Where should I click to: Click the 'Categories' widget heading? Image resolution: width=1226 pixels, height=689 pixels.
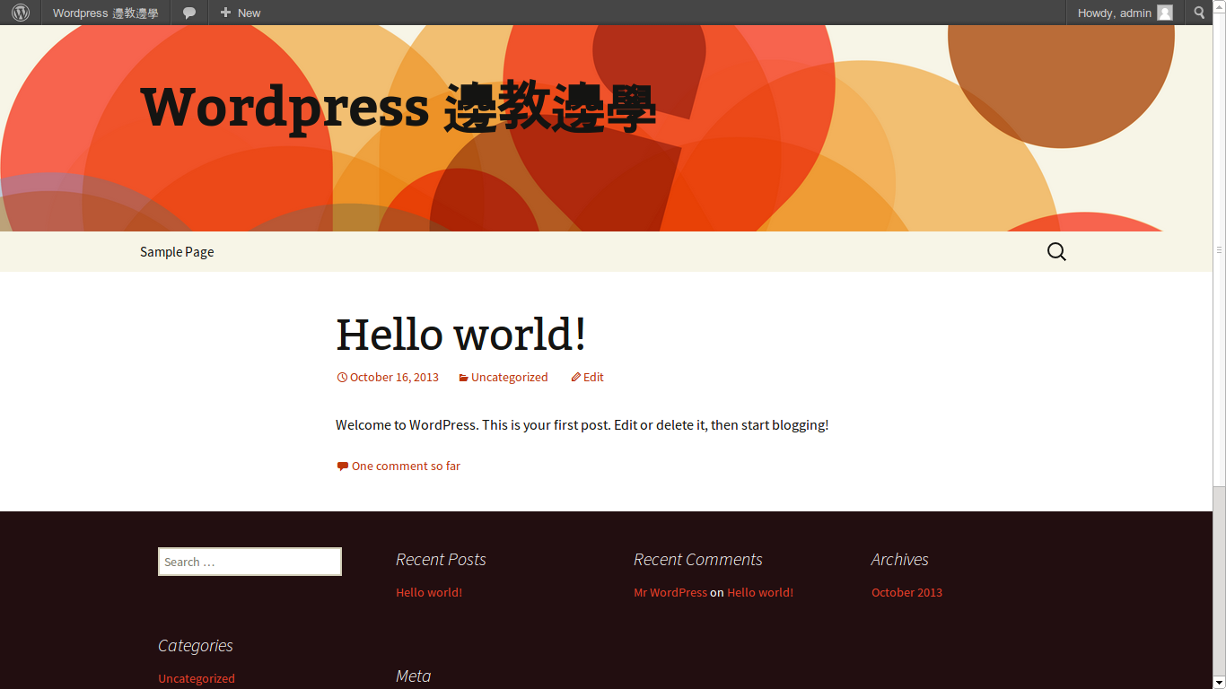coord(196,646)
